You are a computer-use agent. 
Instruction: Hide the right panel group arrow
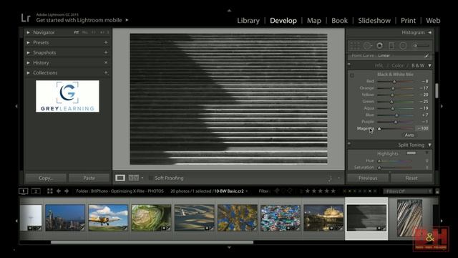(442, 106)
